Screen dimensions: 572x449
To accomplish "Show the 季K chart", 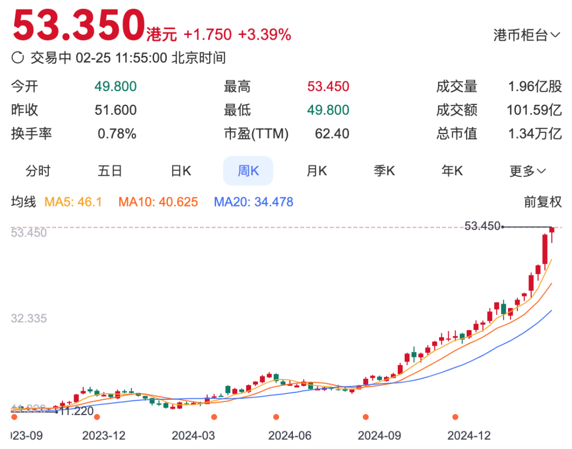I will click(x=384, y=170).
